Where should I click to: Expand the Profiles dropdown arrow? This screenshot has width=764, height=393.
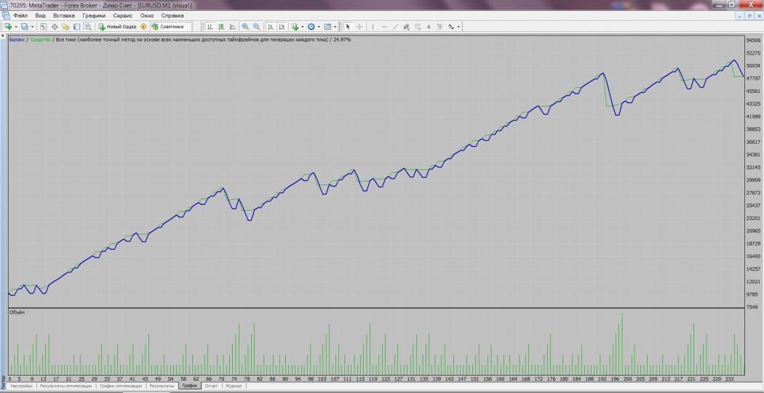point(33,27)
